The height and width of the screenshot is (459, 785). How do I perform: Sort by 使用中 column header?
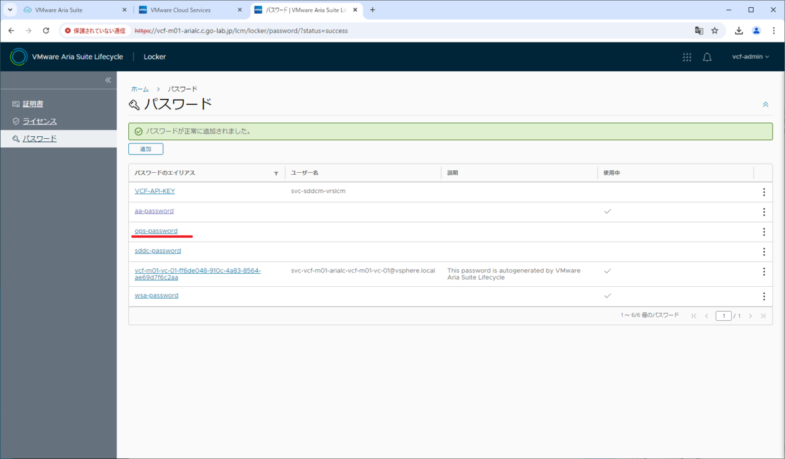click(612, 173)
